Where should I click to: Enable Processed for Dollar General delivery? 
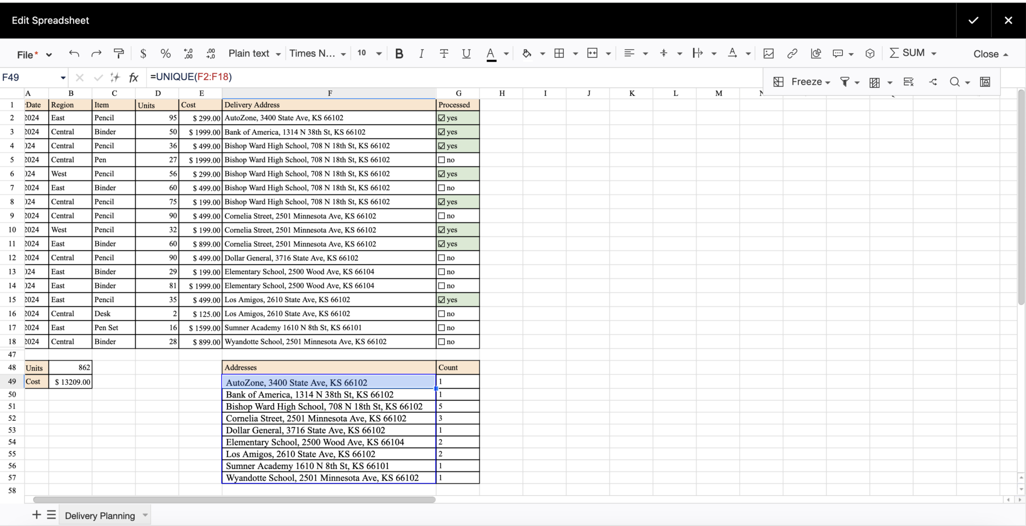tap(441, 257)
